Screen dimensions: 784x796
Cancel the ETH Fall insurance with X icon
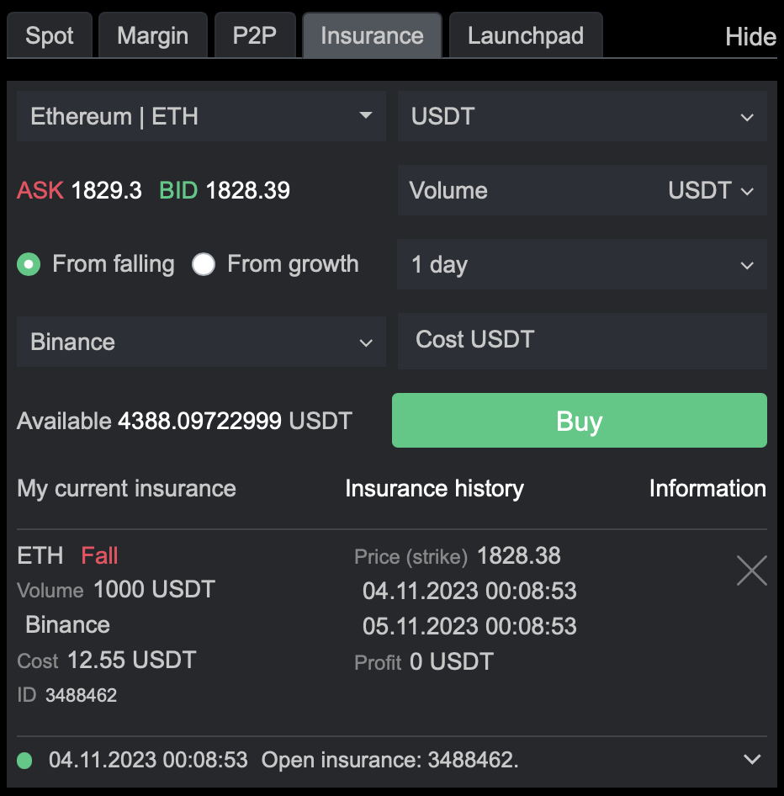pyautogui.click(x=751, y=570)
